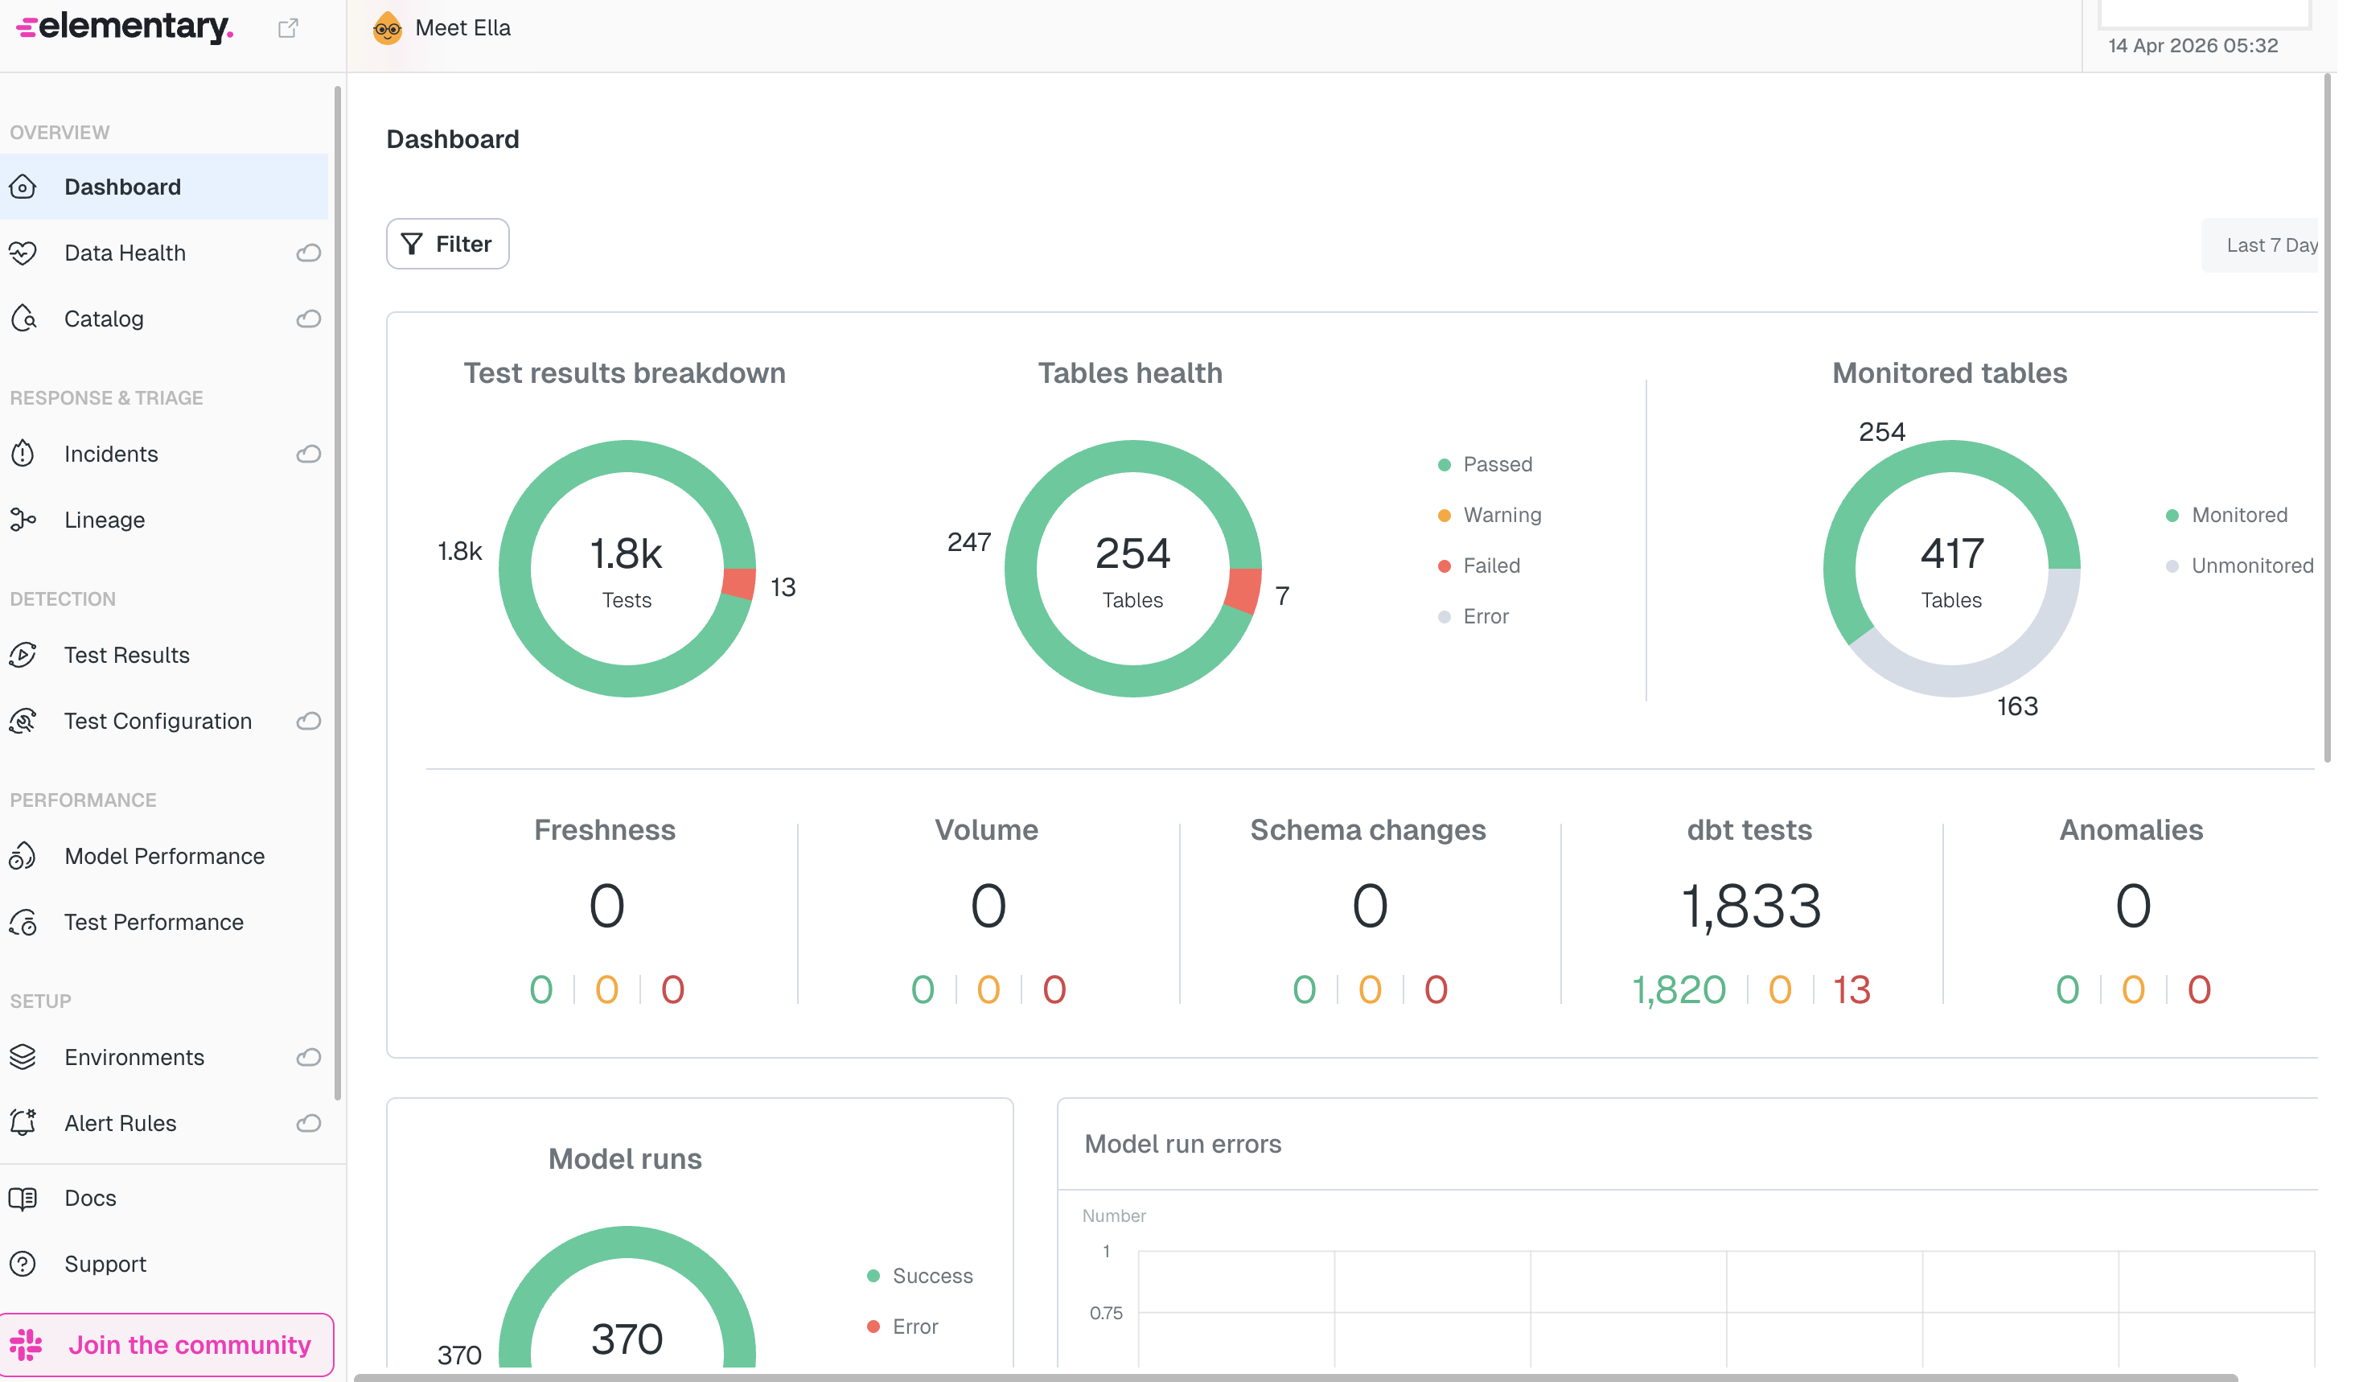Screen dimensions: 2355x1382
Task: Toggle the grey Error legend in Tables health
Action: (1473, 617)
